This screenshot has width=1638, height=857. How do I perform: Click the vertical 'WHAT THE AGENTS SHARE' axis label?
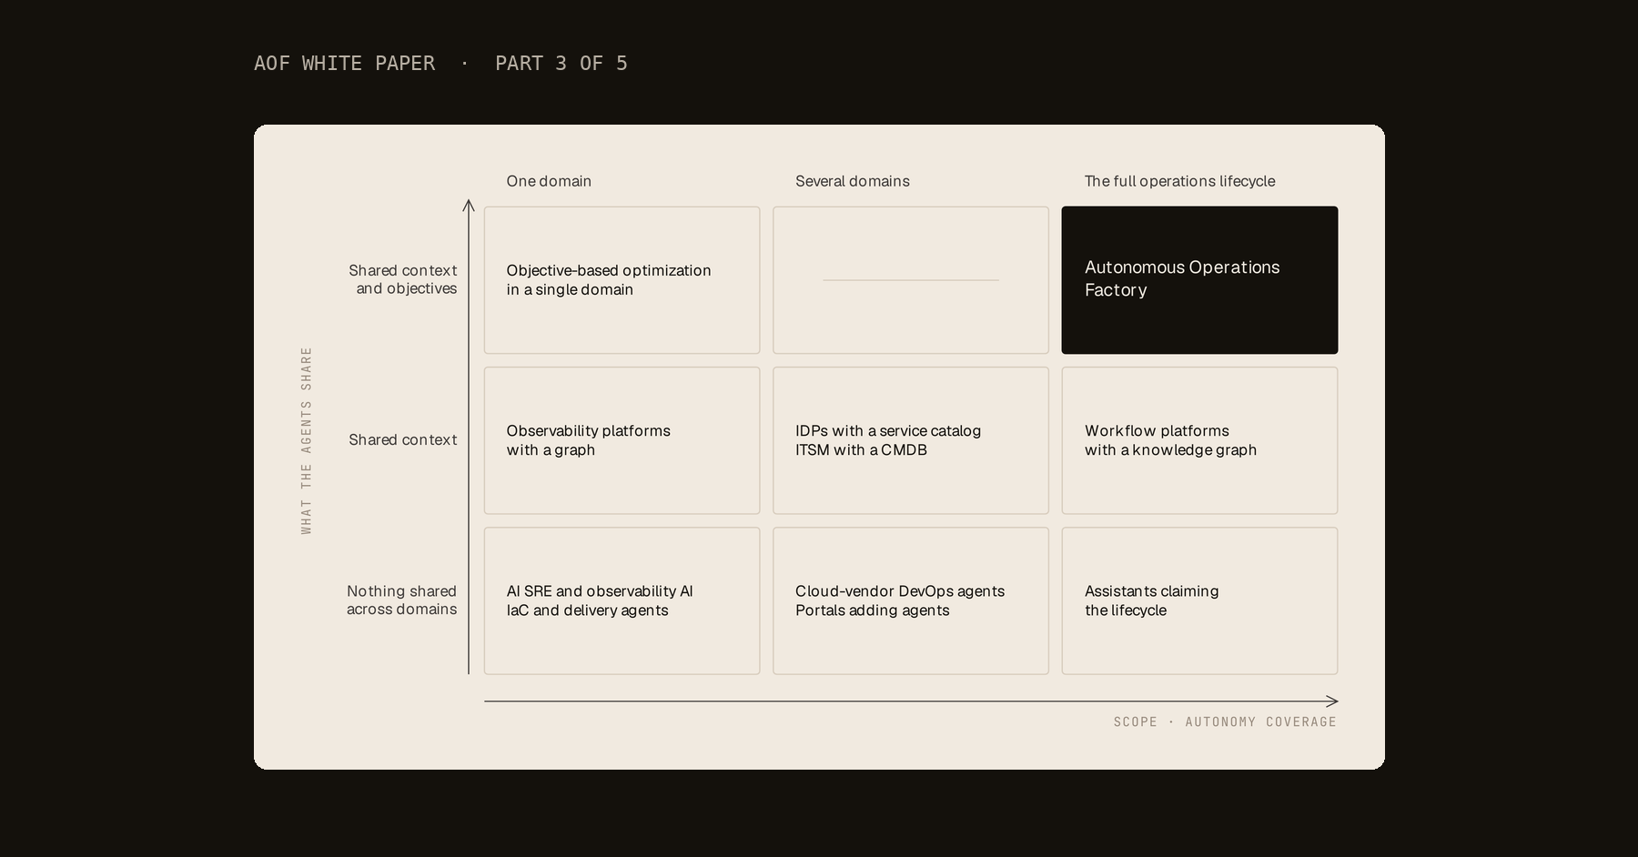point(307,440)
